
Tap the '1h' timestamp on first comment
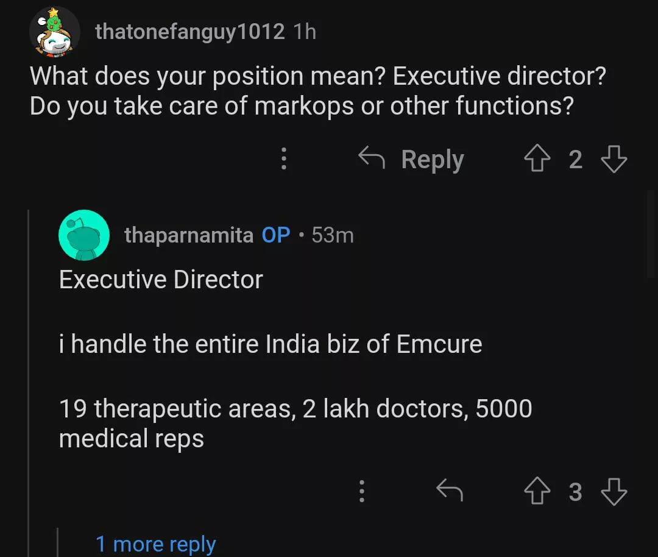click(x=305, y=32)
